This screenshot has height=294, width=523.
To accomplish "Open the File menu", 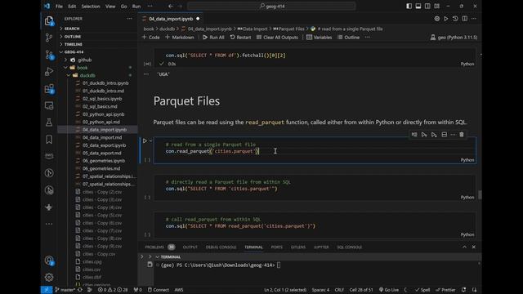I will (x=59, y=6).
